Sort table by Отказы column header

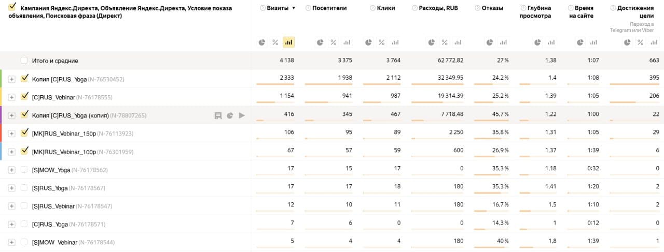point(492,8)
